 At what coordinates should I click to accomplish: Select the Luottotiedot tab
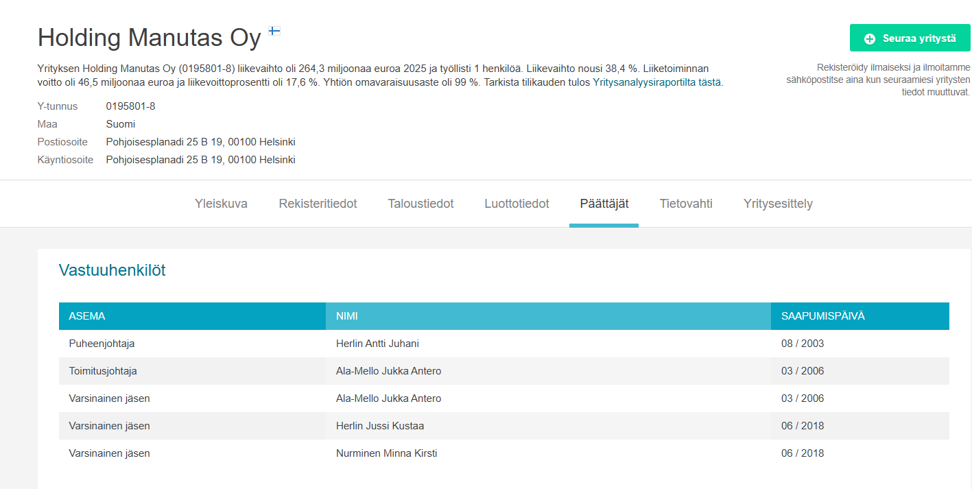(517, 204)
